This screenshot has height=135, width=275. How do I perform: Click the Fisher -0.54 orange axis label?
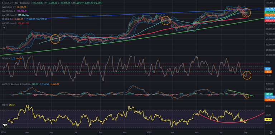pyautogui.click(x=268, y=72)
